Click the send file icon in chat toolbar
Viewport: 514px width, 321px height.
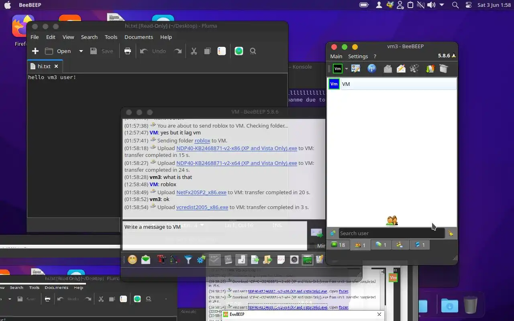(255, 260)
